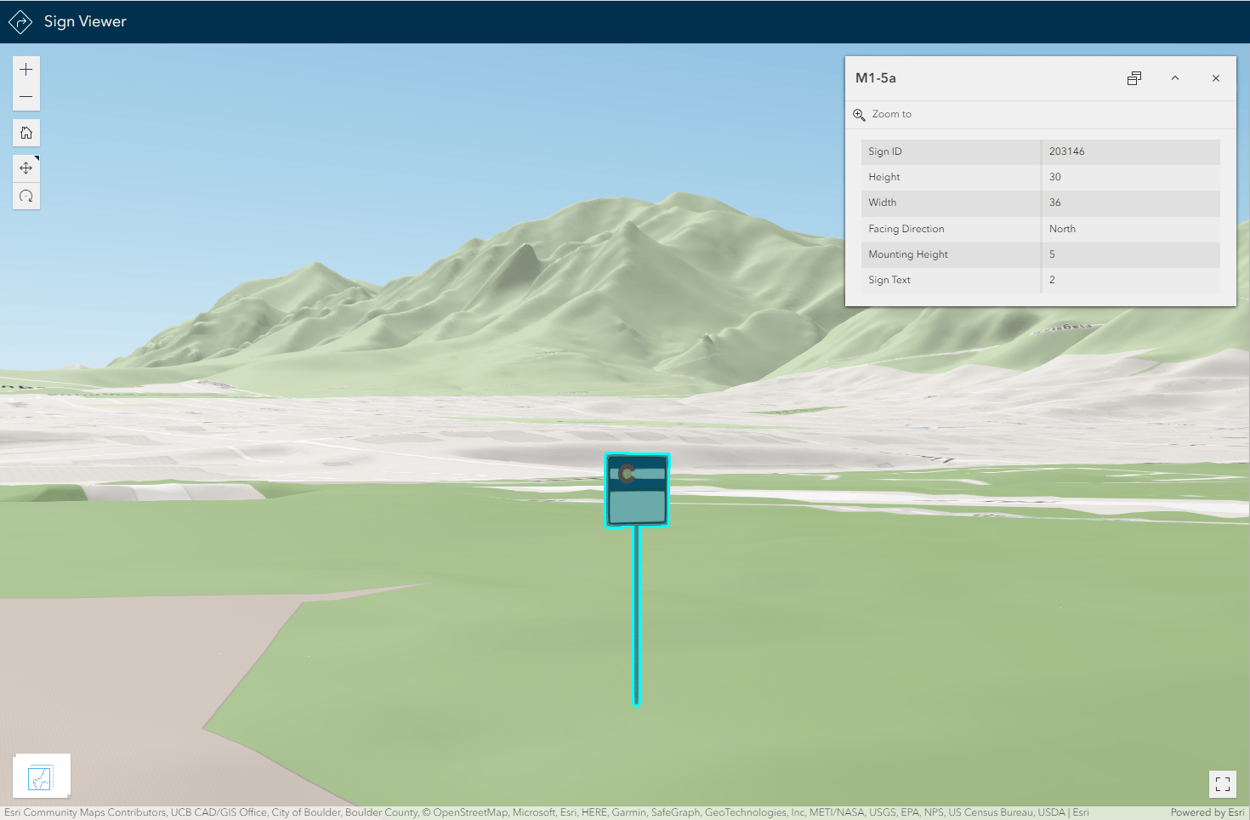The image size is (1250, 820).
Task: Dismiss the M1-5a sign popup
Action: 1215,77
